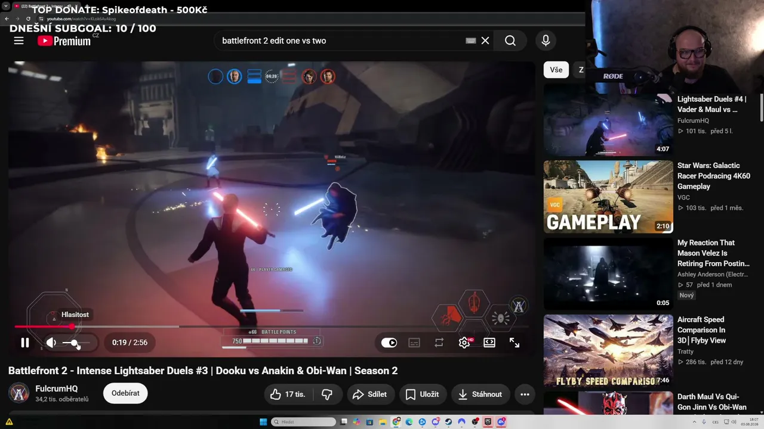The image size is (764, 429).
Task: Open Task View on the taskbar
Action: (344, 422)
